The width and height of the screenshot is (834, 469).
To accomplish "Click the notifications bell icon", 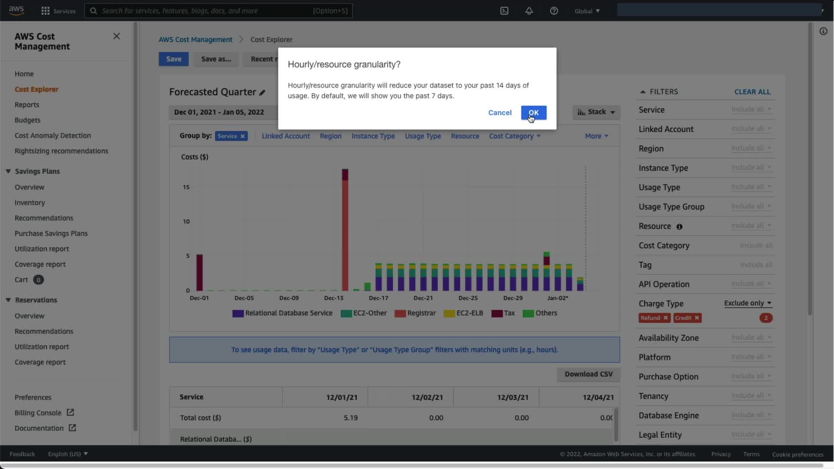I will 529,11.
